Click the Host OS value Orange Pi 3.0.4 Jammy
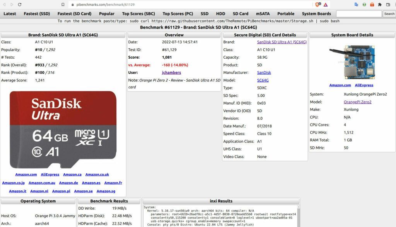The image size is (396, 227). click(x=55, y=216)
